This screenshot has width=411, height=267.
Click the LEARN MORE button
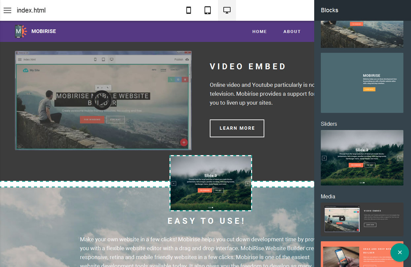[x=237, y=128]
